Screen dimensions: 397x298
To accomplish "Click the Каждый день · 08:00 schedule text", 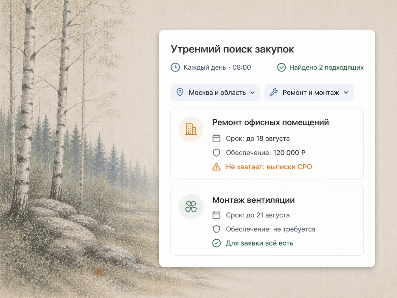I will [x=217, y=68].
